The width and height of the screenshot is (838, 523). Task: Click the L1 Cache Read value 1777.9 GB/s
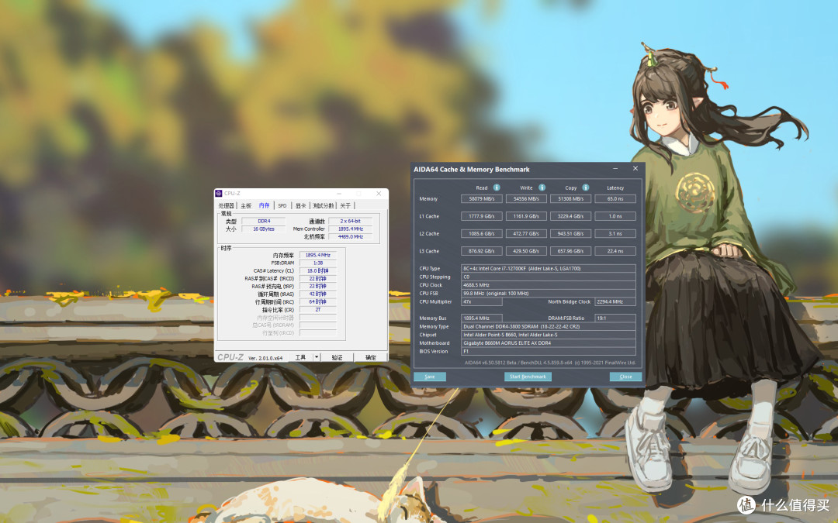tap(482, 216)
